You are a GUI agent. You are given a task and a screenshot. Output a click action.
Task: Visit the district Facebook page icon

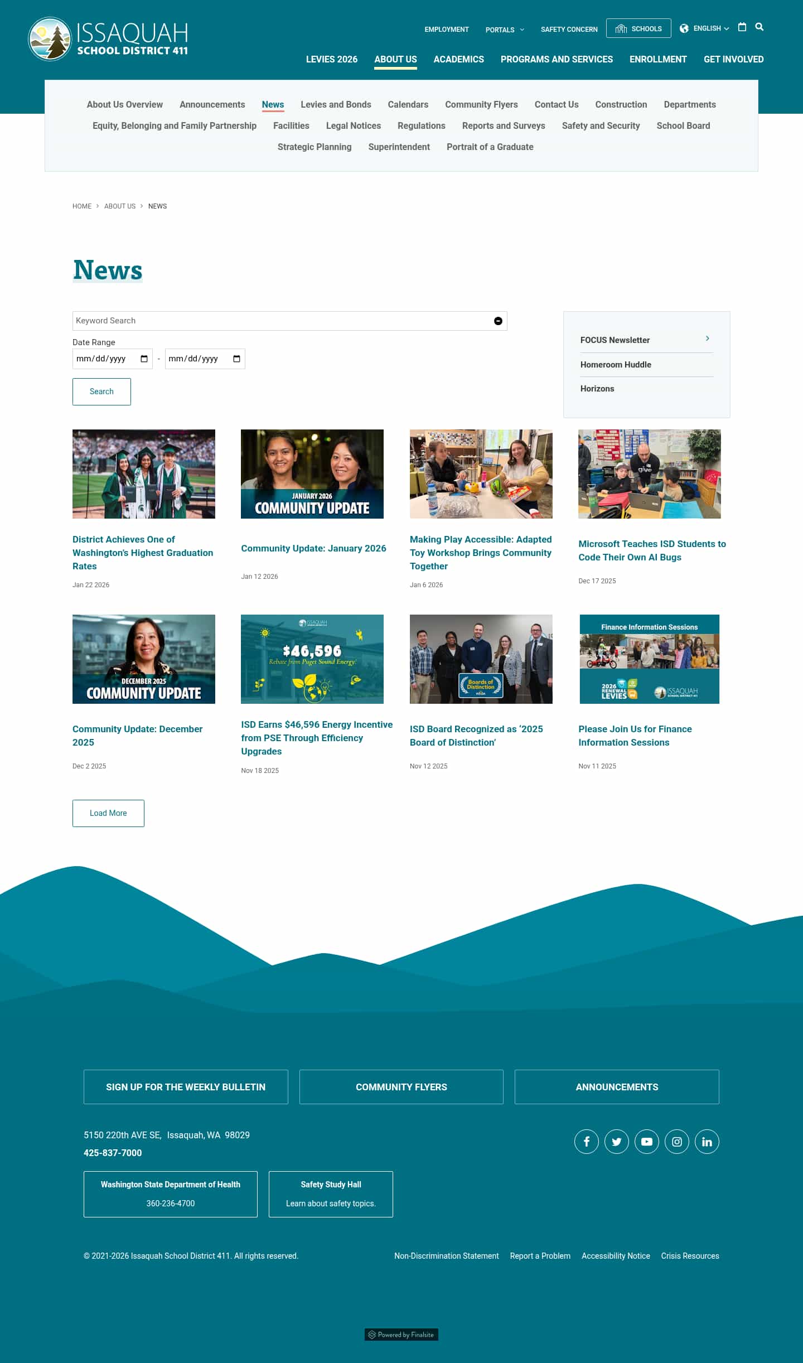pyautogui.click(x=587, y=1142)
